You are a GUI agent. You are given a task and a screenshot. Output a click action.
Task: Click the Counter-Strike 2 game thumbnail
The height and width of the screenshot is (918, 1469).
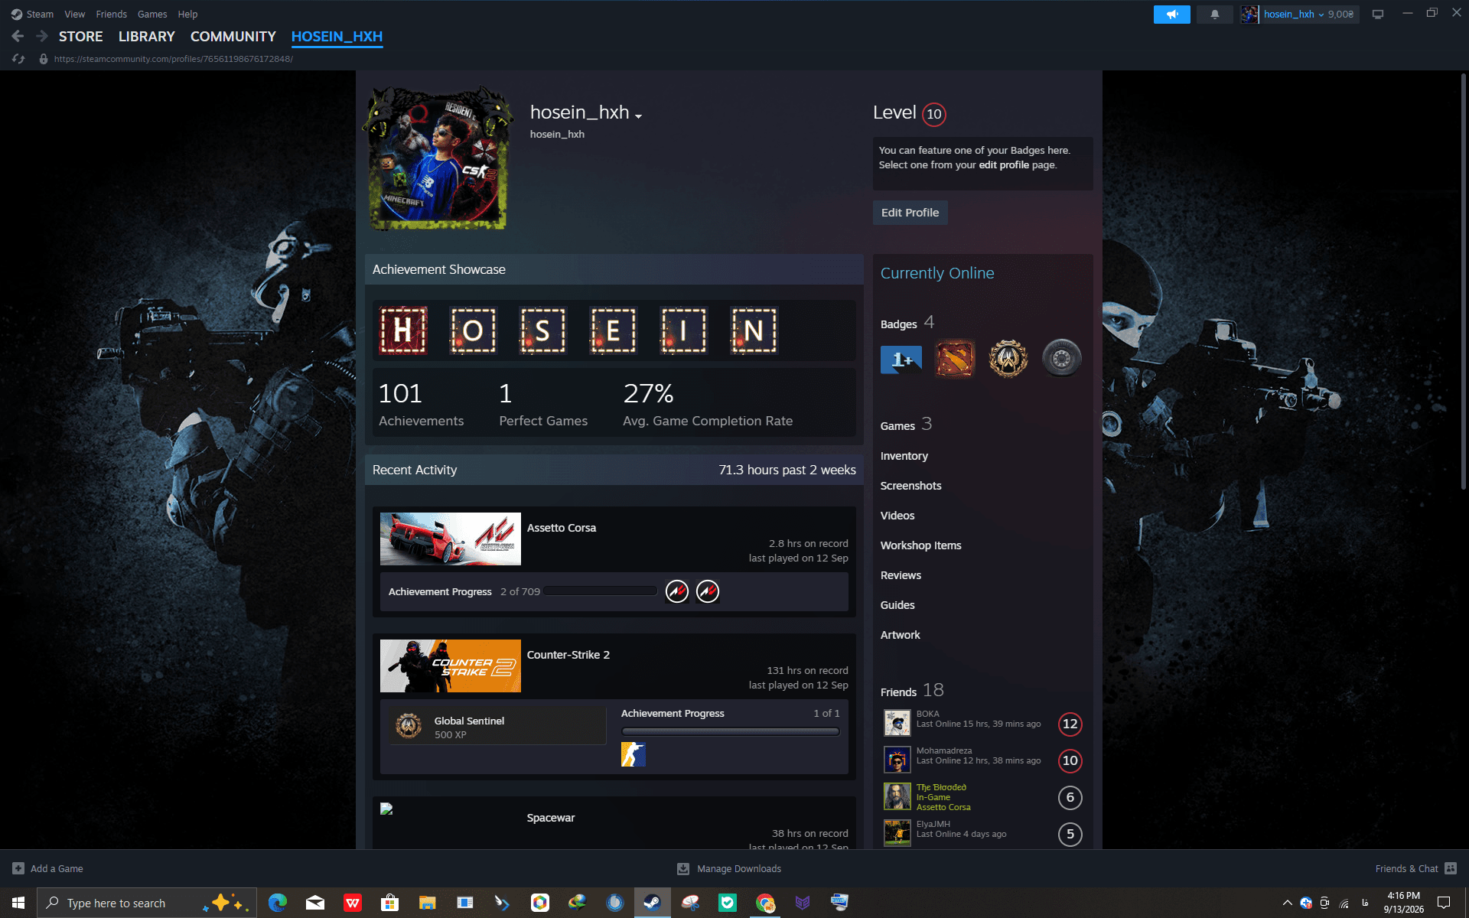coord(451,666)
